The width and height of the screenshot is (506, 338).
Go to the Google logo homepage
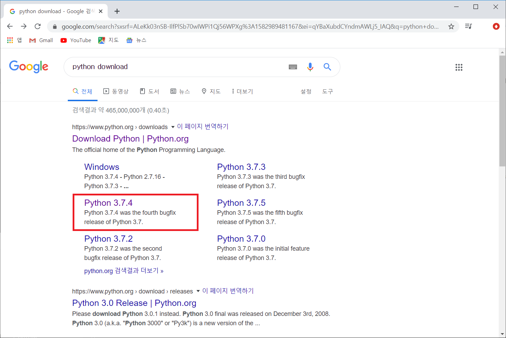tap(29, 67)
